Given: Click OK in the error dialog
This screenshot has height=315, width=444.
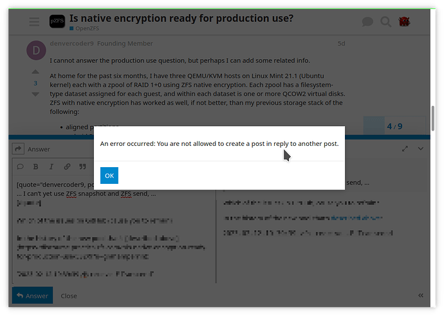Looking at the screenshot, I should coord(109,175).
